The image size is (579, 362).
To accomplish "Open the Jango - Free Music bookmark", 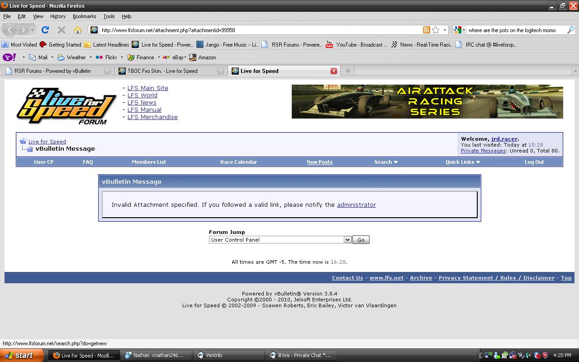I will tap(228, 44).
